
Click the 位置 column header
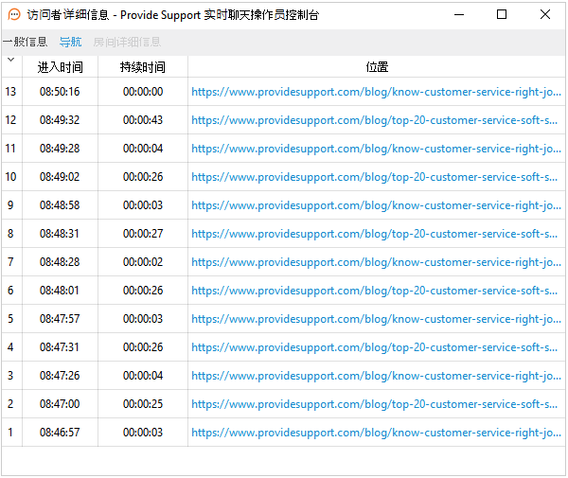click(376, 67)
